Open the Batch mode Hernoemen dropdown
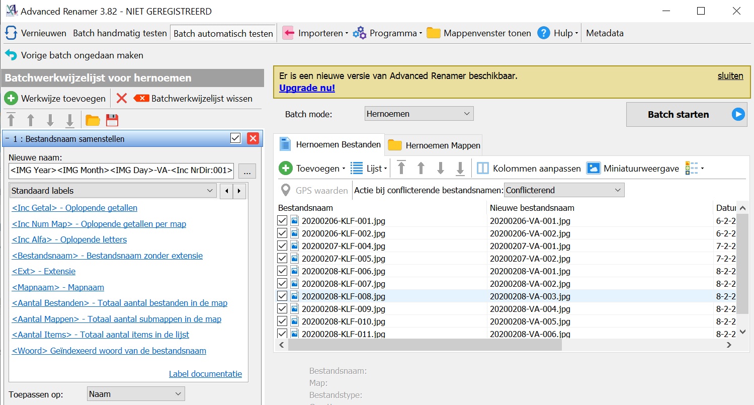The width and height of the screenshot is (754, 405). coord(419,114)
